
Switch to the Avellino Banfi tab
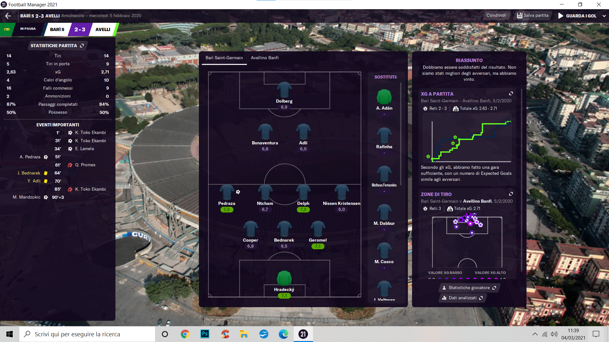coord(265,58)
